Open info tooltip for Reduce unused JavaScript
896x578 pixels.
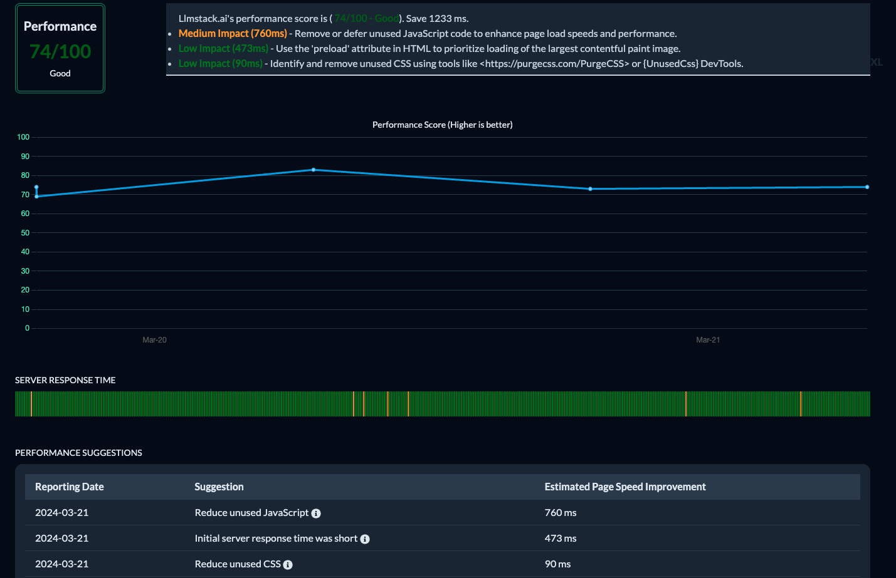click(316, 513)
